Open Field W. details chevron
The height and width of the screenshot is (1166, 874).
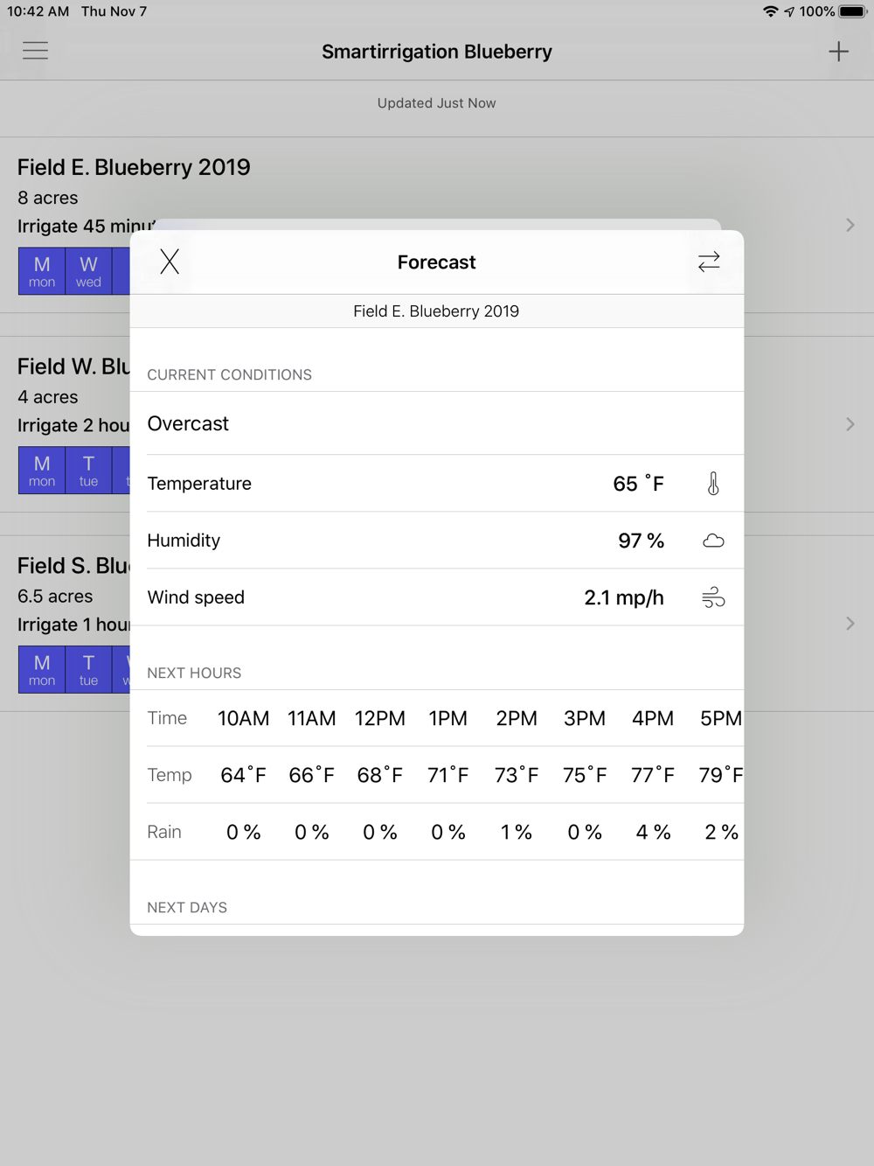coord(850,424)
